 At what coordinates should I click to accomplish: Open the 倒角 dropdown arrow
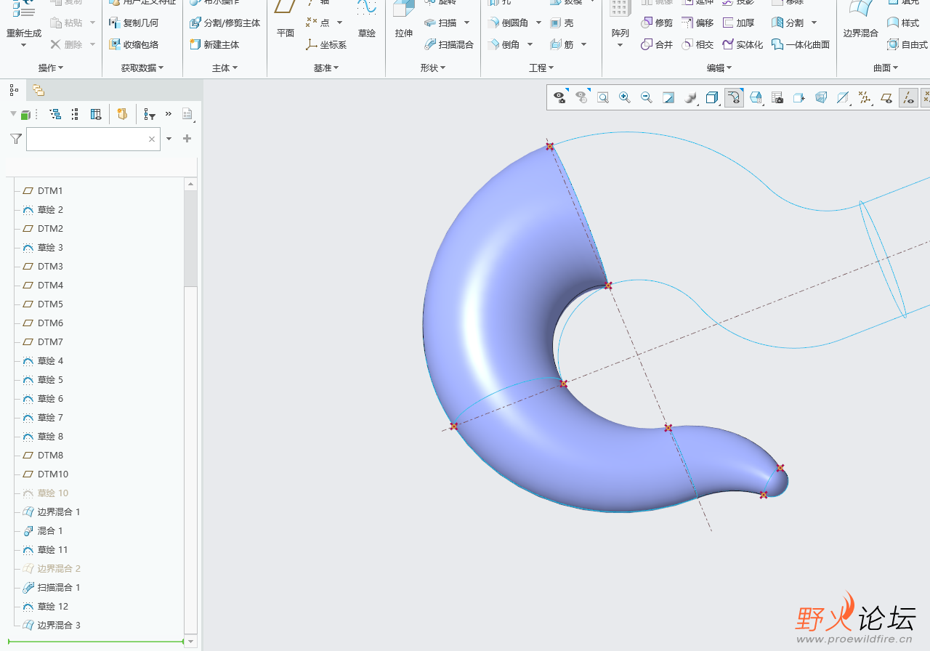click(530, 44)
